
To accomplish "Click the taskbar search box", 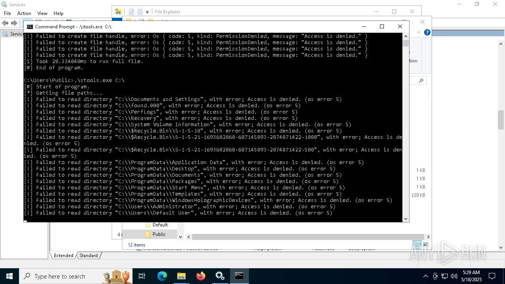I will [x=76, y=276].
